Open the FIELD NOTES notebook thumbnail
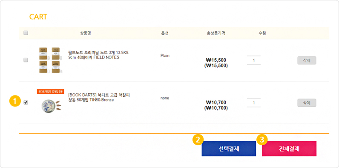This screenshot has height=168, width=339. tap(50, 60)
